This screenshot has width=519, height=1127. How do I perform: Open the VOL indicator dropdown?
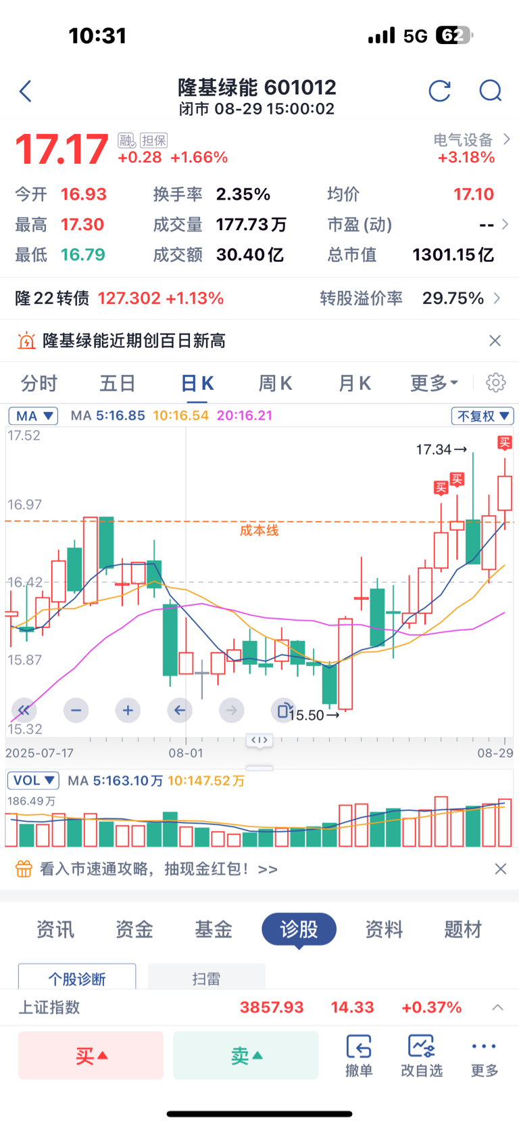[33, 780]
